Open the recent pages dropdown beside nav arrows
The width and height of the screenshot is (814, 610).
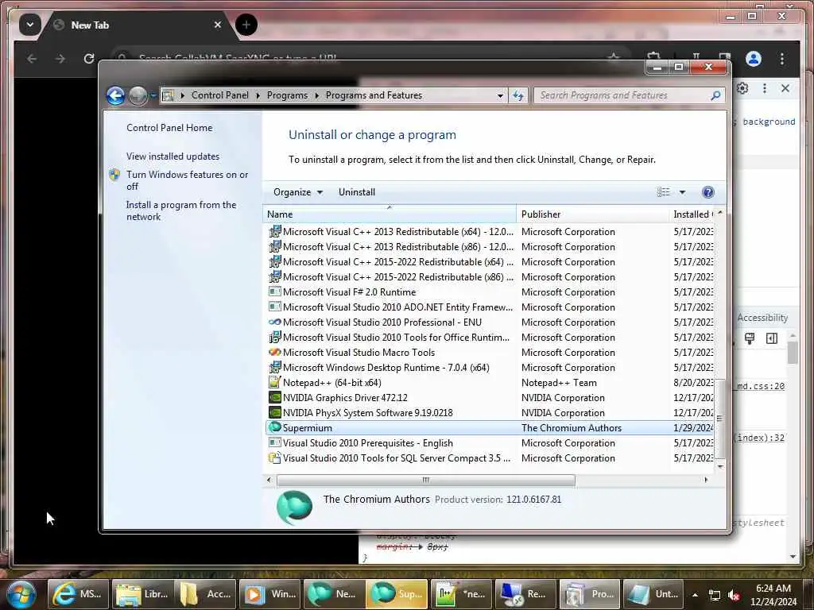click(x=153, y=95)
